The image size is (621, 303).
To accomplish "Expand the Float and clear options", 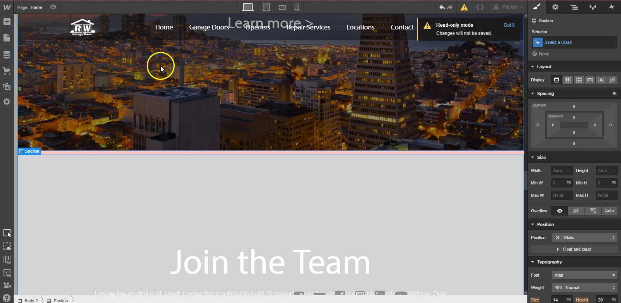I will click(574, 249).
